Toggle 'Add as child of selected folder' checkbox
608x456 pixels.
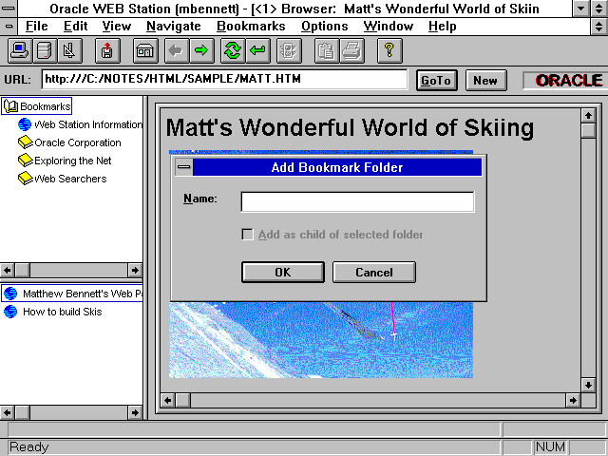click(x=248, y=235)
